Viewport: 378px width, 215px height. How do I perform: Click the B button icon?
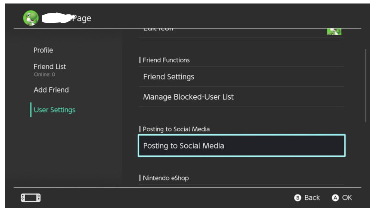point(297,198)
